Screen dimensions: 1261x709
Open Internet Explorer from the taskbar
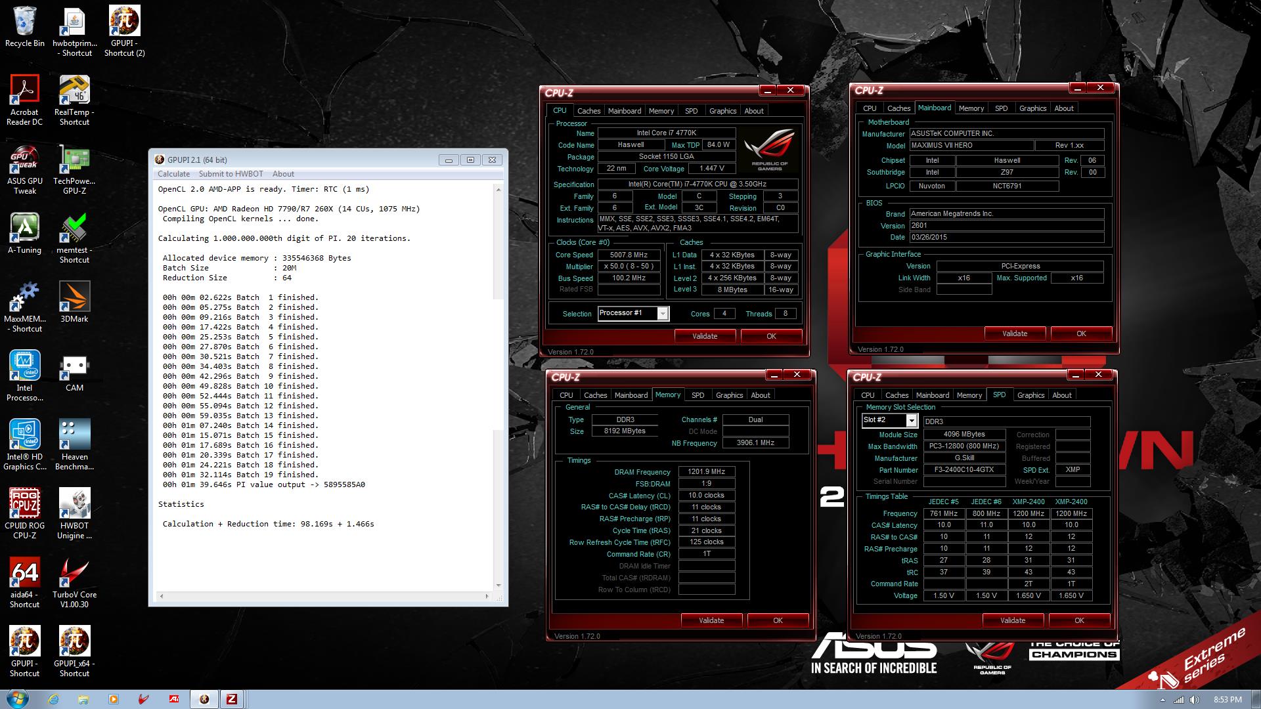[53, 699]
